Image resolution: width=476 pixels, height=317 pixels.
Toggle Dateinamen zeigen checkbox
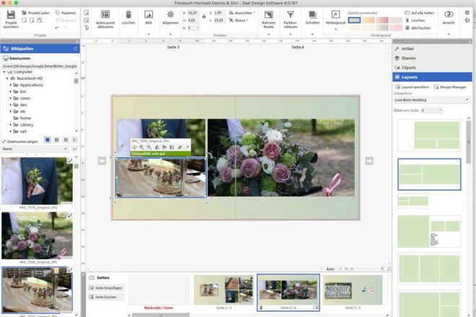4,141
